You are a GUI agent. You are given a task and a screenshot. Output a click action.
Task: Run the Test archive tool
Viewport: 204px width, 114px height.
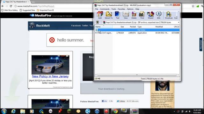tap(118, 15)
